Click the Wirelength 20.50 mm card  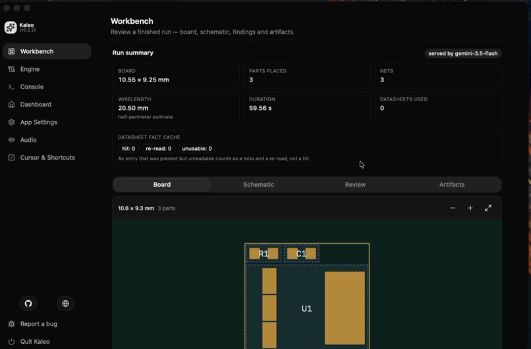[x=176, y=108]
